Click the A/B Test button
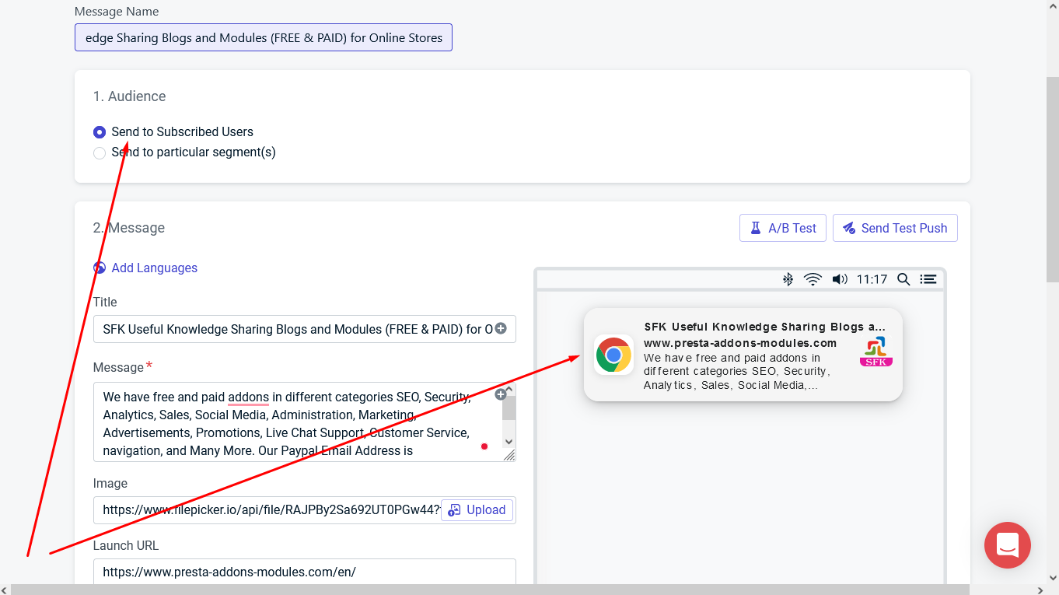This screenshot has height=595, width=1059. pos(783,228)
